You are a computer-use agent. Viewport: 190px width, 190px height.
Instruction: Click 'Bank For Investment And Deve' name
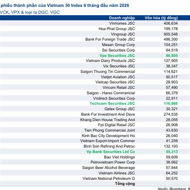click(x=108, y=114)
